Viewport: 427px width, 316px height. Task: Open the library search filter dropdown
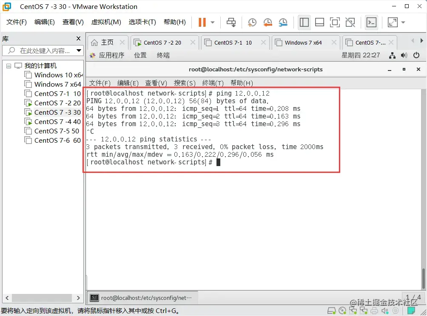tap(79, 51)
